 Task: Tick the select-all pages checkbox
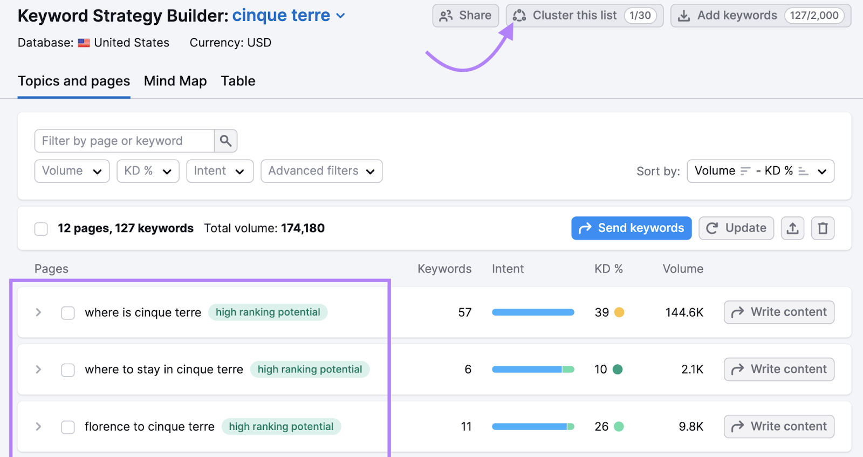(41, 229)
